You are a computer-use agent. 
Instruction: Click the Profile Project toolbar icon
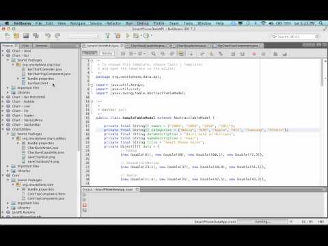coord(146,36)
